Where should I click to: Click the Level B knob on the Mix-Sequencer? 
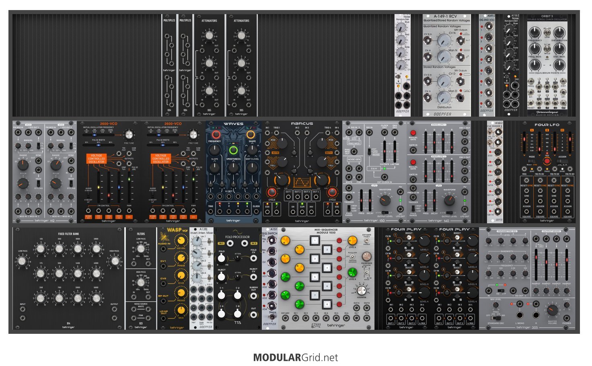coord(352,273)
